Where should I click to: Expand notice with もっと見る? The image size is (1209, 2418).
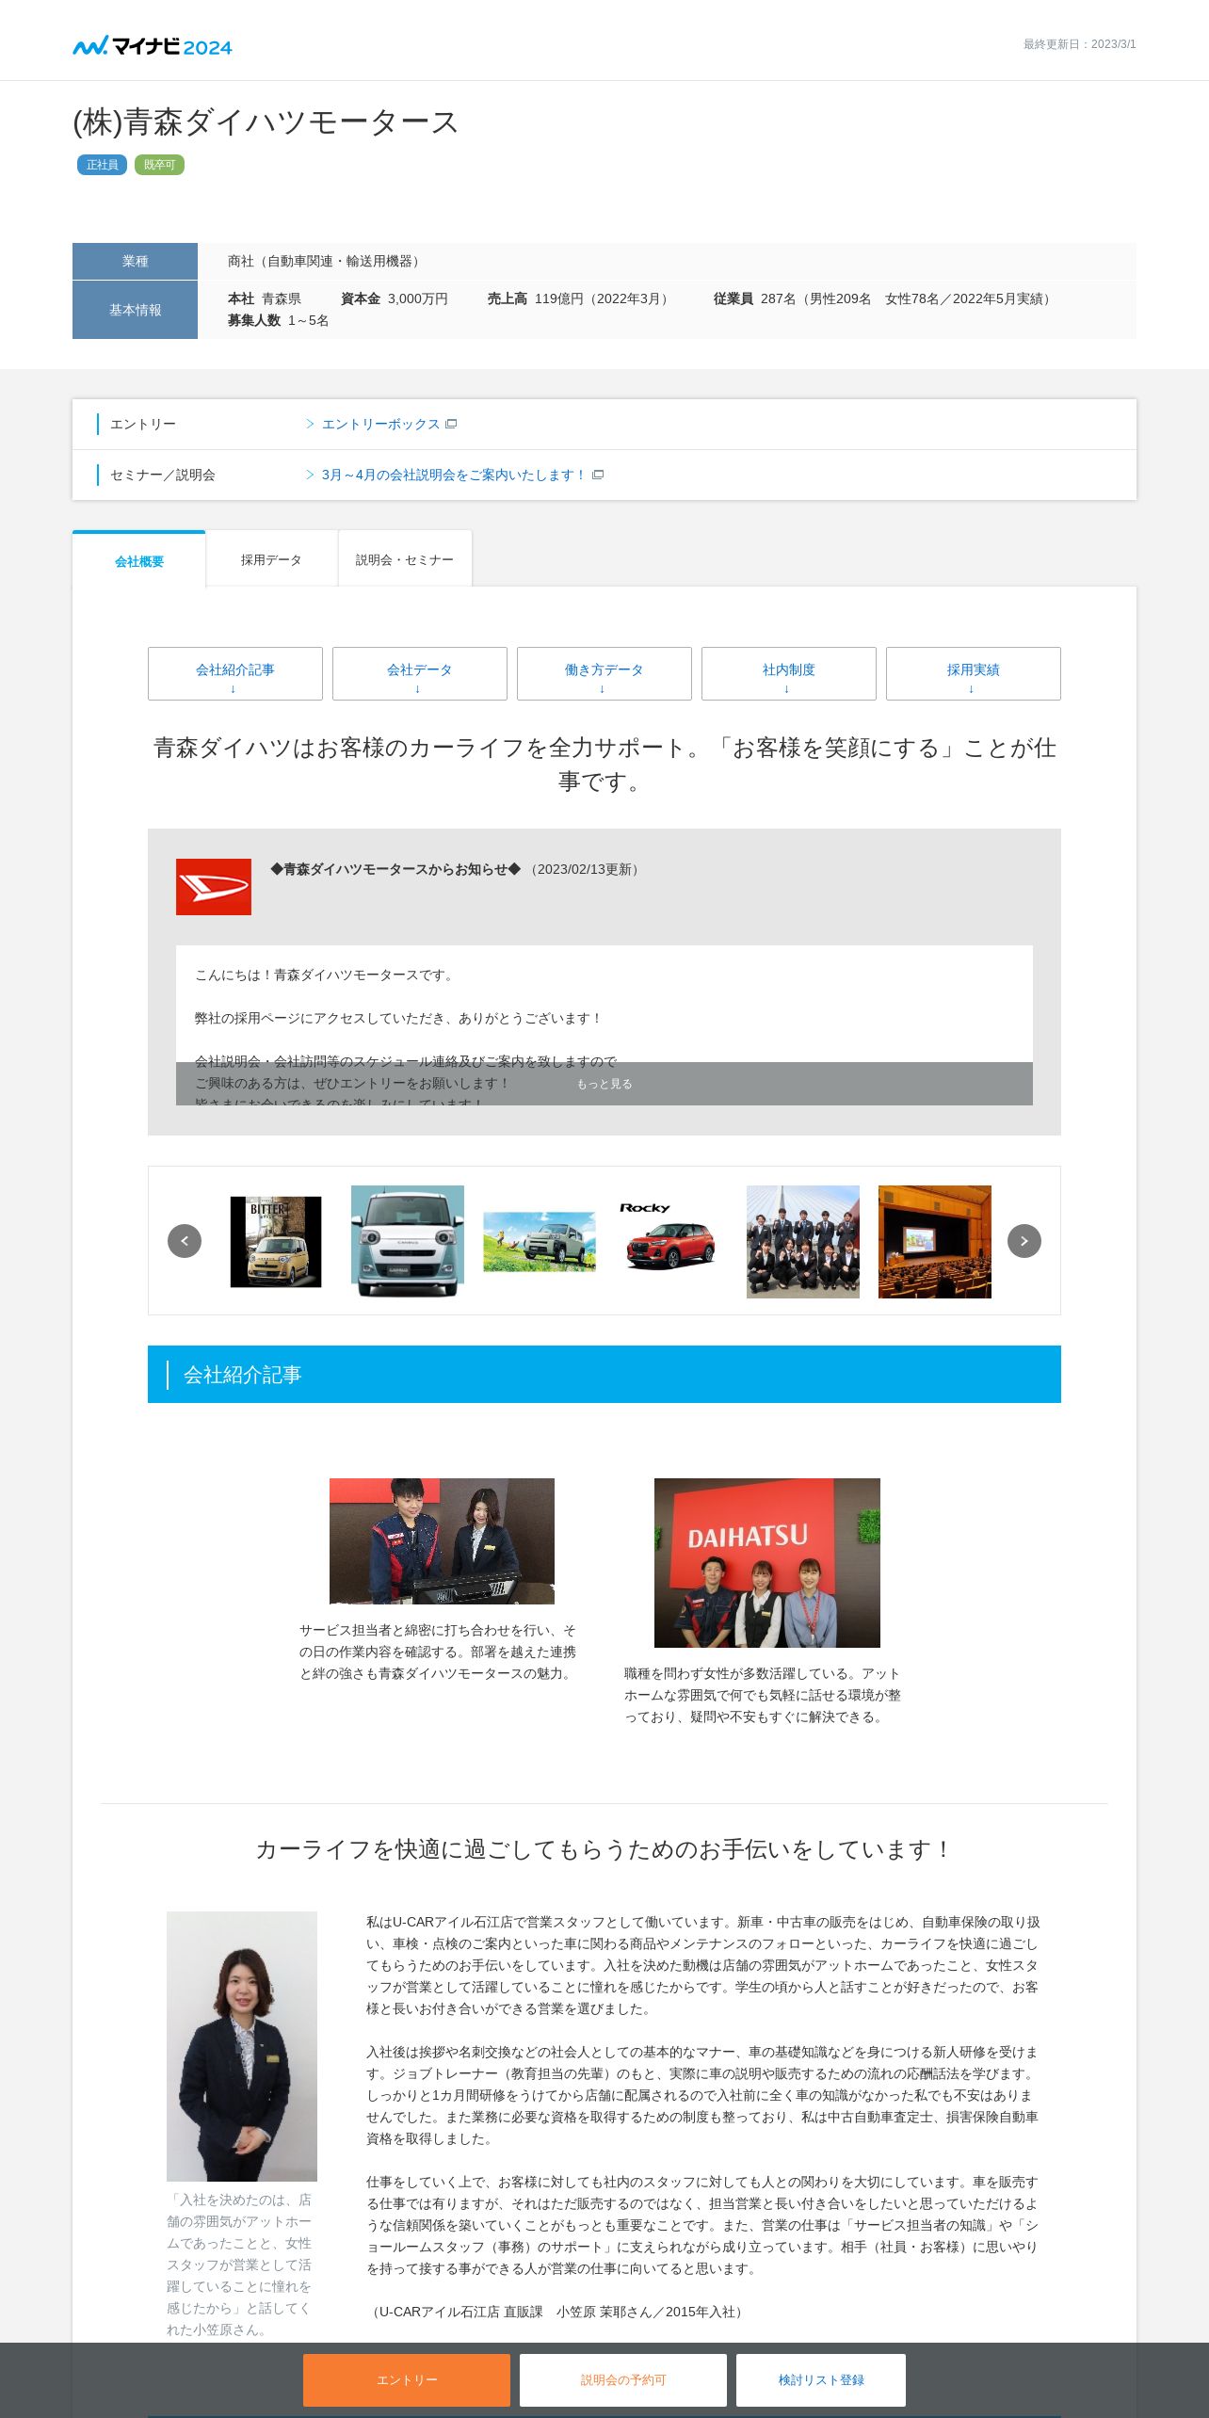point(604,1084)
